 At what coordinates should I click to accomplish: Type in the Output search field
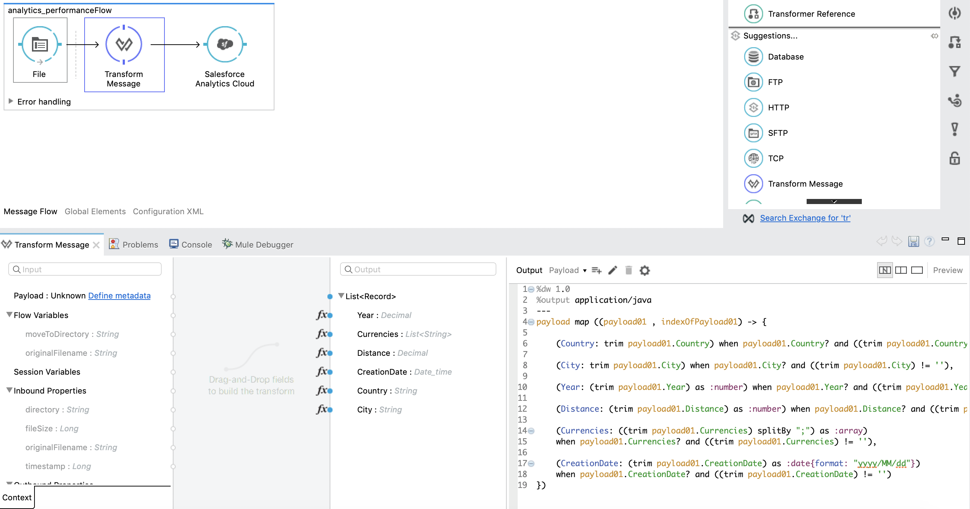point(418,269)
